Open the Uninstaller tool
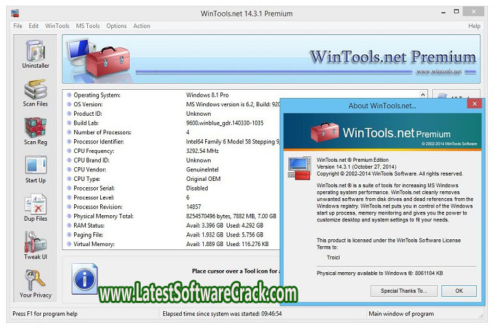The image size is (494, 329). [36, 53]
